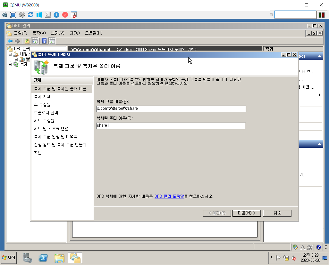Open the 보기(V) menu
The height and width of the screenshot is (265, 329).
pyautogui.click(x=58, y=33)
